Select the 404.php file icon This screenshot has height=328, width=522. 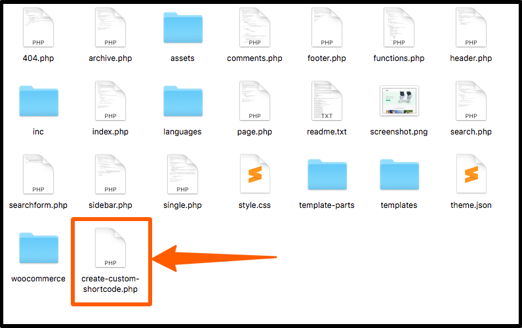pos(38,28)
